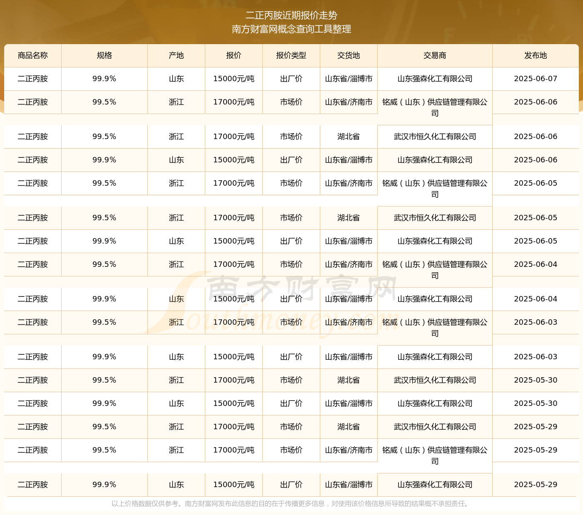583x515 pixels.
Task: Click the 交货地 column header
Action: click(349, 55)
